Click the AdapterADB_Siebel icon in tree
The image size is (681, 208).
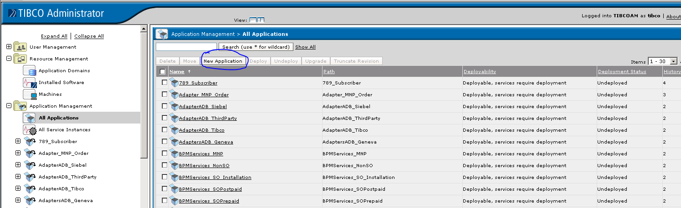[29, 165]
